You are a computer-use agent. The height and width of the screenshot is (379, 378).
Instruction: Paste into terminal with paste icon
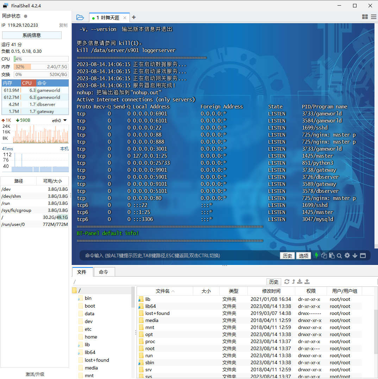click(332, 255)
